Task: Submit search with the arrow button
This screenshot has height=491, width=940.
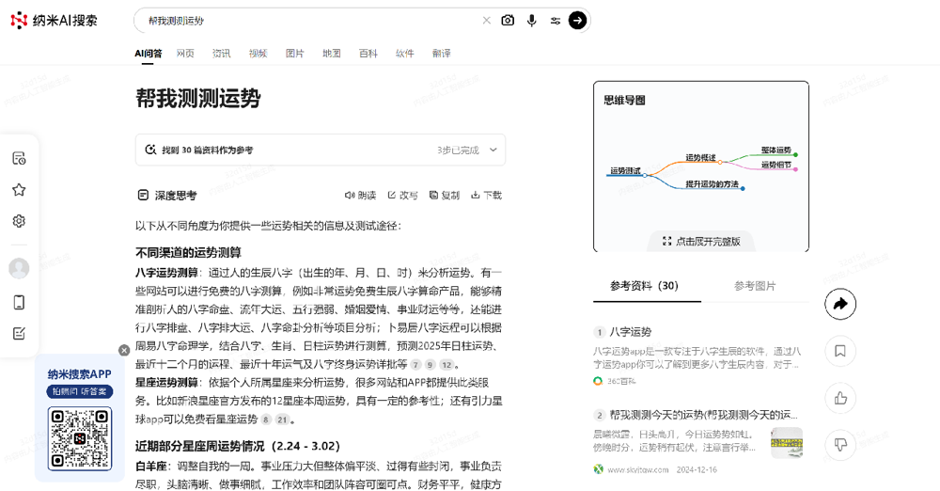Action: pyautogui.click(x=578, y=21)
